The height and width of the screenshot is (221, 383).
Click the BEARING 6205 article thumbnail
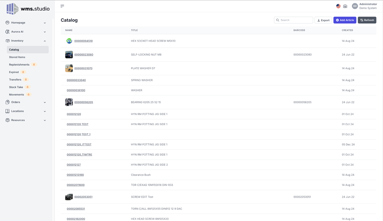tap(69, 102)
